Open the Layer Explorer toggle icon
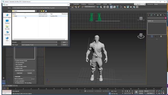 point(108,7)
